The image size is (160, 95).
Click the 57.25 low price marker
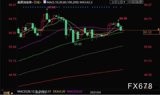(78, 44)
